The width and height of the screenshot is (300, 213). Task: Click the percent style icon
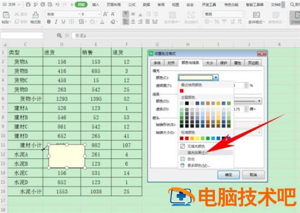point(217,22)
